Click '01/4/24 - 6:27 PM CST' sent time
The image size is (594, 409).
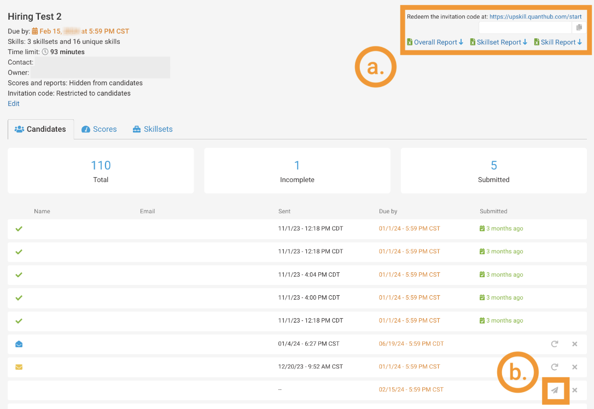click(x=308, y=344)
